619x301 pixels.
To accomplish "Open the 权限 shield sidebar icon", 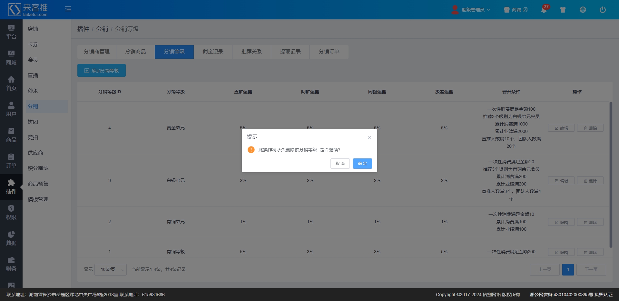I will pos(11,213).
